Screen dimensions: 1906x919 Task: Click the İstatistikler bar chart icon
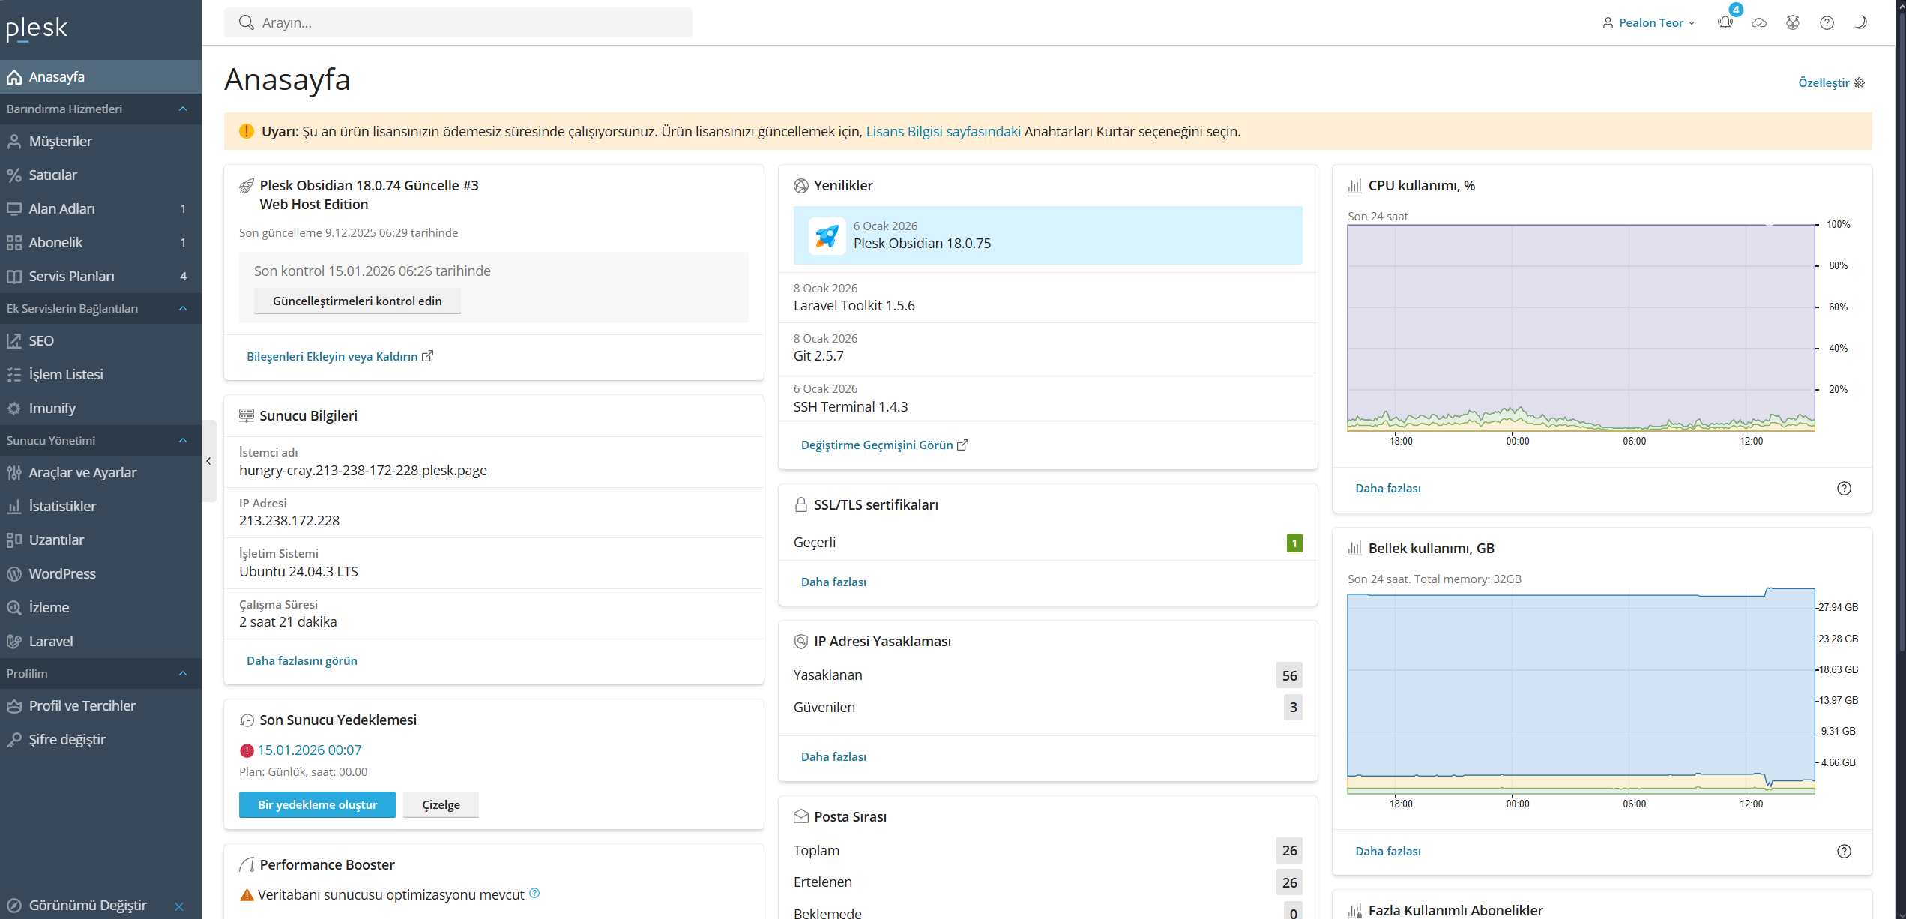[x=14, y=506]
